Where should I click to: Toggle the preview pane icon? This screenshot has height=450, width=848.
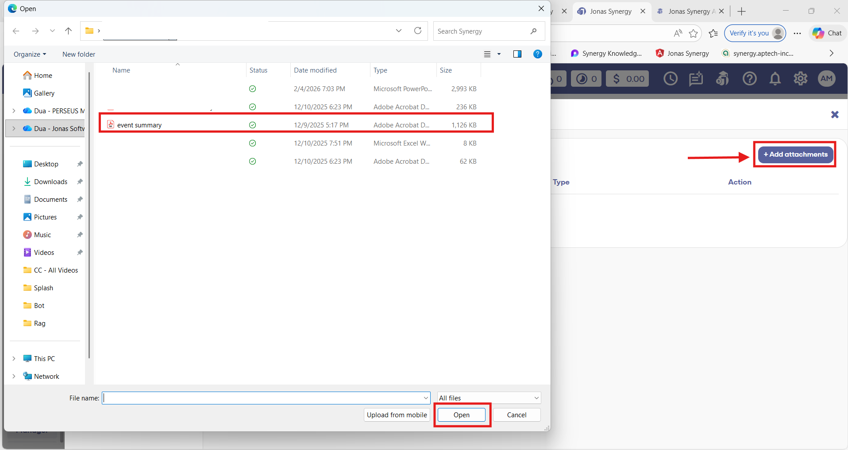point(517,54)
